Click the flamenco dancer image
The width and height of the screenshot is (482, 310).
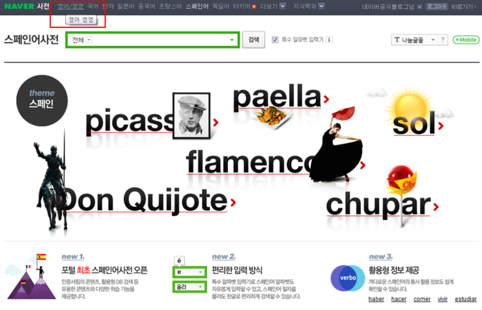tap(337, 144)
